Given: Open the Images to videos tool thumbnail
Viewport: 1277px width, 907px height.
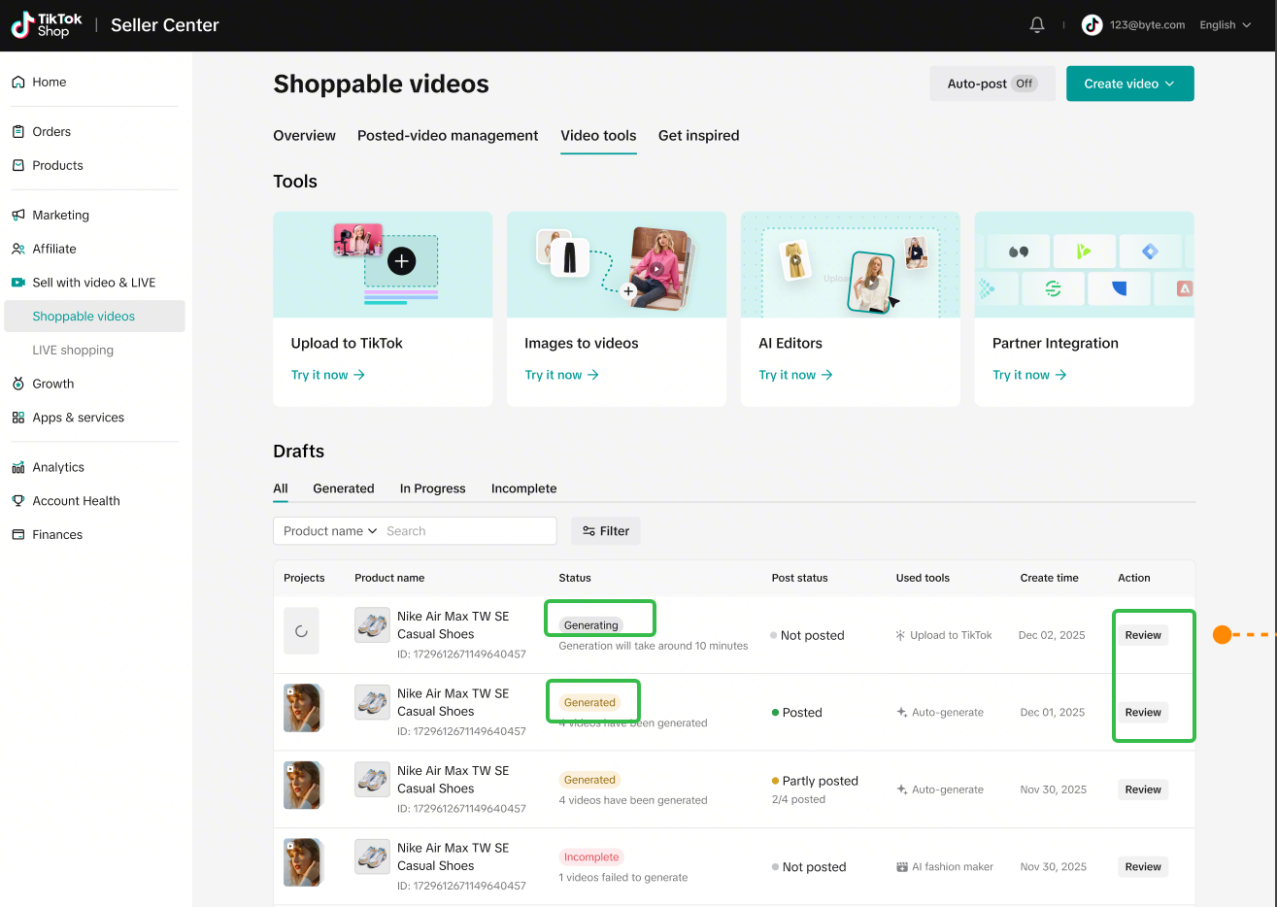Looking at the screenshot, I should click(616, 265).
